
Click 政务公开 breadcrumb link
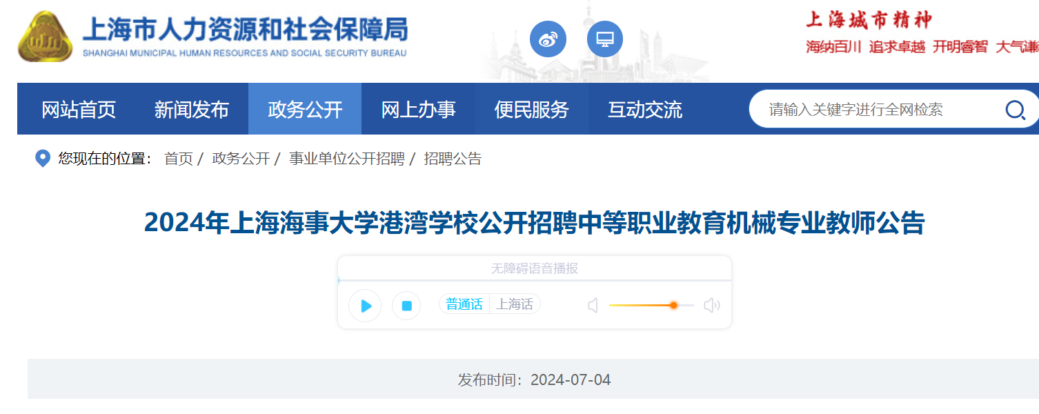point(241,159)
